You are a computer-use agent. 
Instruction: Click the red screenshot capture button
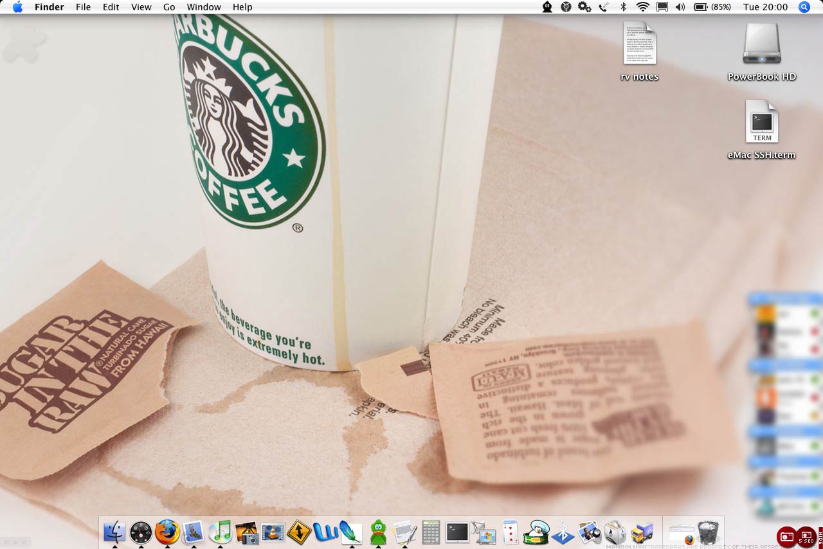[787, 535]
